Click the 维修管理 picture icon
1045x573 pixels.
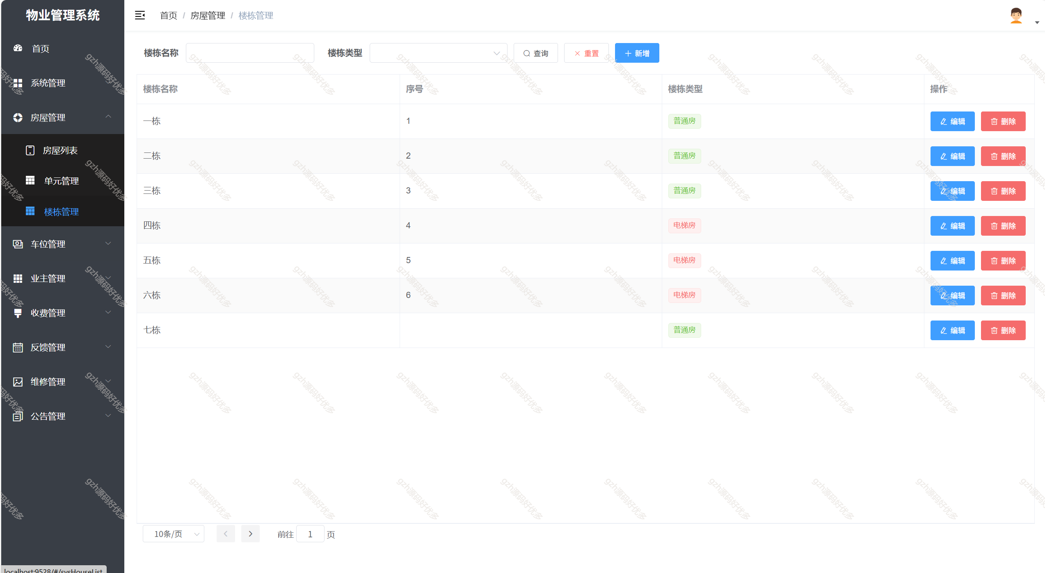[x=18, y=382]
